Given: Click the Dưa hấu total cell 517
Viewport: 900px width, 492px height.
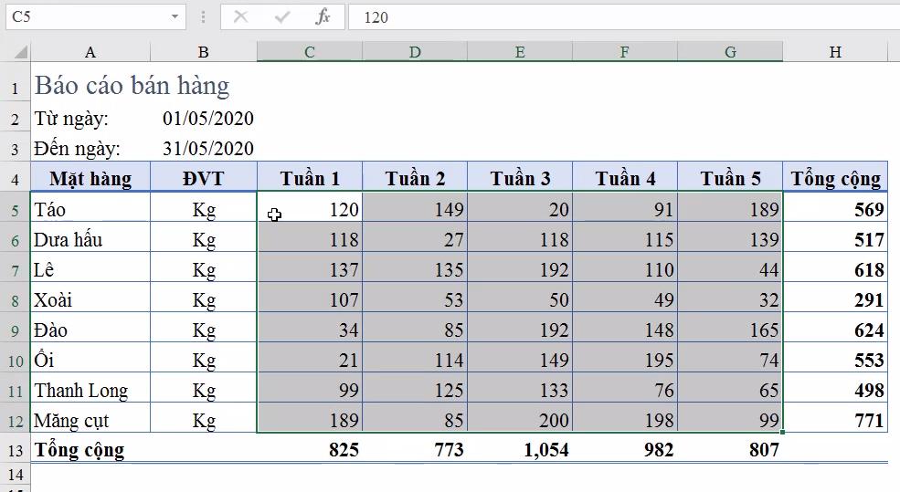Looking at the screenshot, I should pyautogui.click(x=835, y=238).
